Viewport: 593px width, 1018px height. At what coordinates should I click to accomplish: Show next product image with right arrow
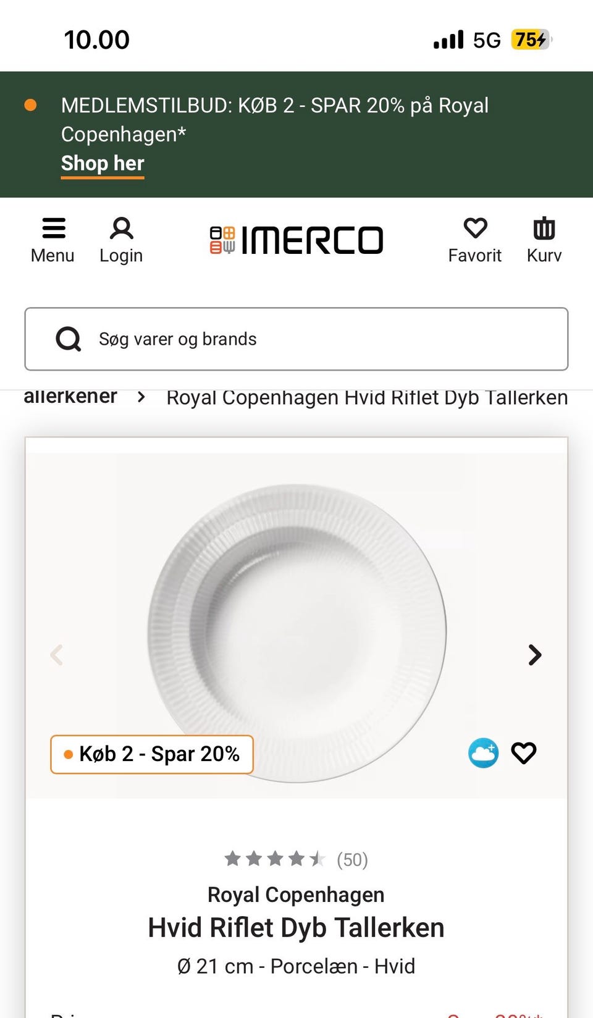[535, 655]
